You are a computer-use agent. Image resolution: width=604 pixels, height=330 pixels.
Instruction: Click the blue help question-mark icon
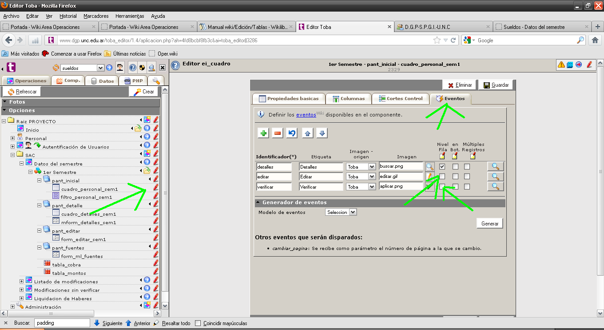coord(132,68)
